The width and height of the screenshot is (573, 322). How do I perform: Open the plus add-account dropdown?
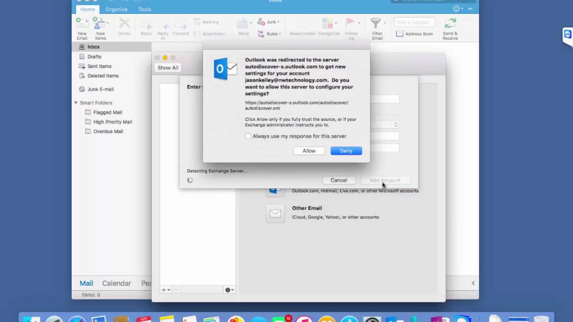click(166, 290)
